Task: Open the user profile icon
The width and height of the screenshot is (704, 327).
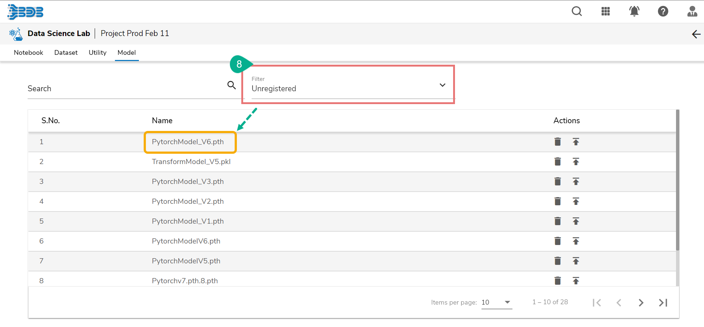Action: 692,11
